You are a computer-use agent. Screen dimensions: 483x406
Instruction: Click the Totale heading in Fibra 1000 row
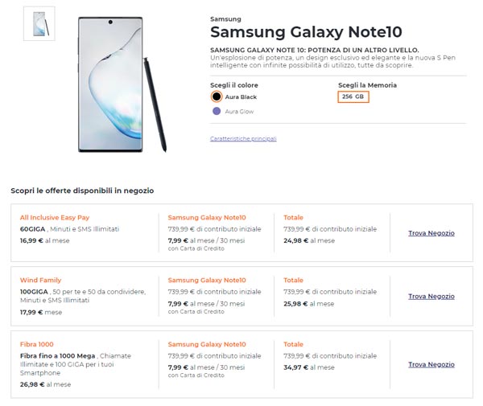[x=293, y=344]
